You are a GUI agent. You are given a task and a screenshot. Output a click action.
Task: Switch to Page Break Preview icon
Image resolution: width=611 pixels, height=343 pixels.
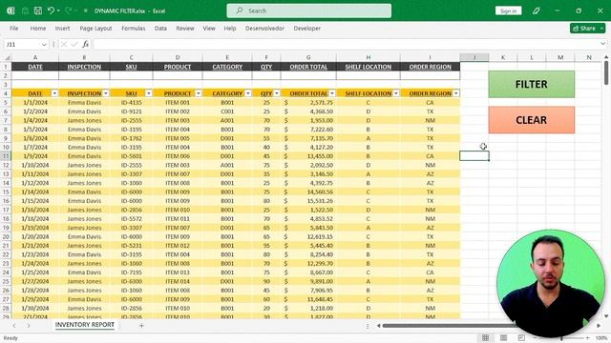point(521,338)
